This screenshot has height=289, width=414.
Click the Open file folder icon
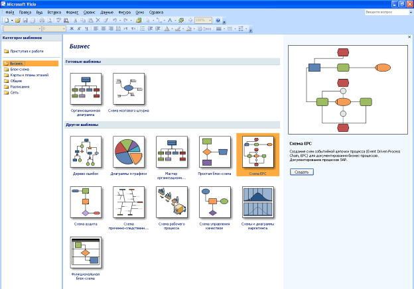pos(18,21)
